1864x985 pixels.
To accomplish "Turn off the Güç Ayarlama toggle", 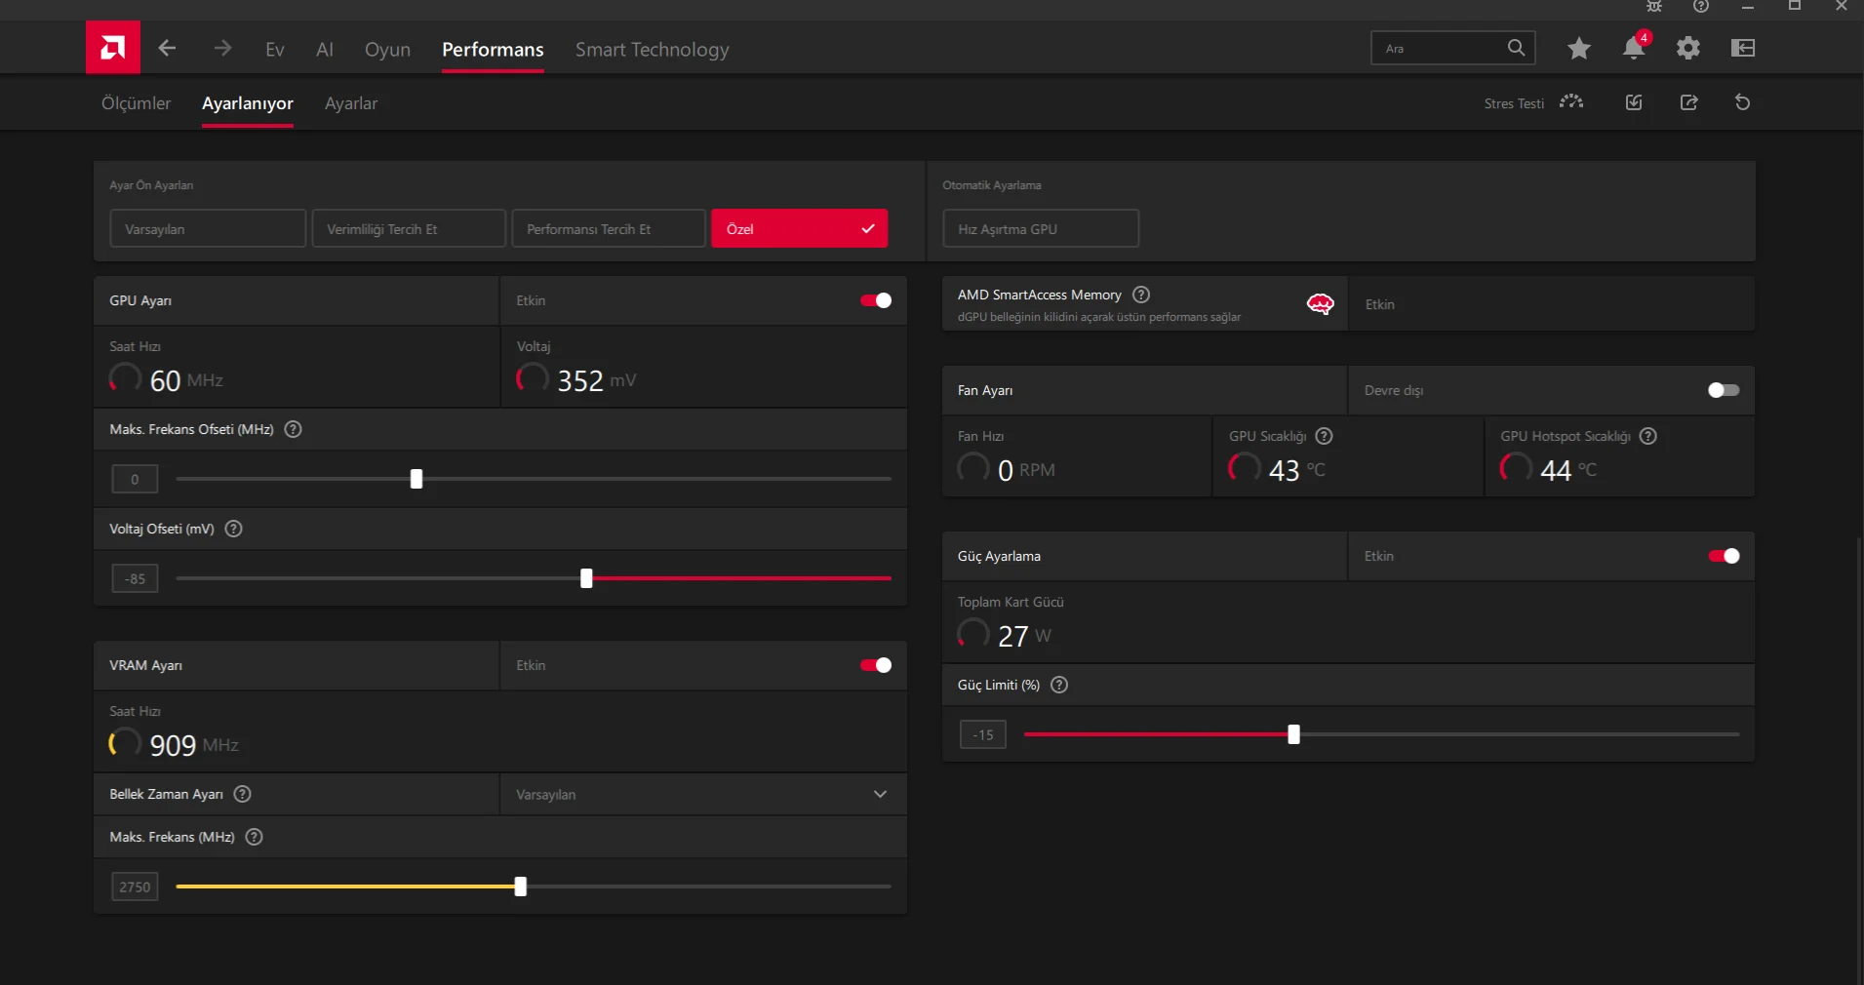I will tap(1724, 556).
